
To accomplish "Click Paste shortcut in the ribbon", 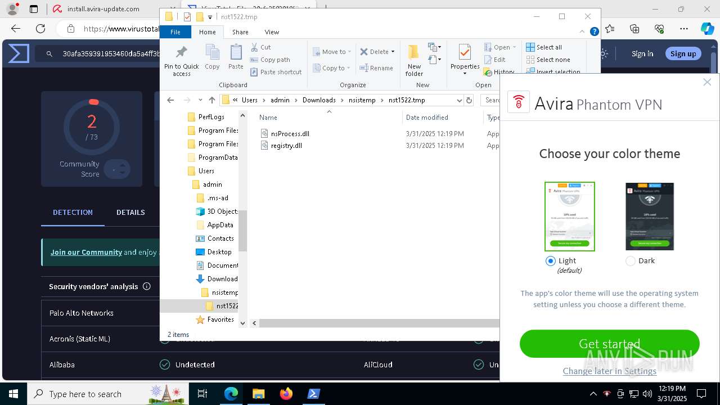I will (x=276, y=72).
